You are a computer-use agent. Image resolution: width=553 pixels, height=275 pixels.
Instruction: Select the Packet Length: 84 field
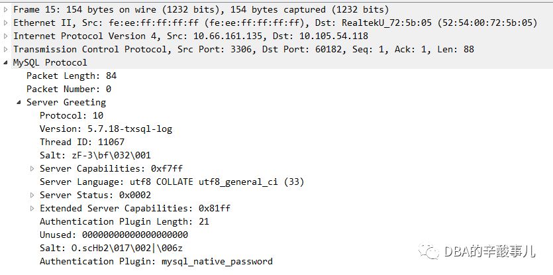(x=71, y=76)
